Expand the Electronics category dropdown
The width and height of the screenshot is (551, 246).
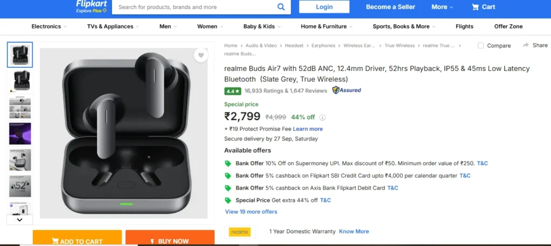tap(49, 26)
